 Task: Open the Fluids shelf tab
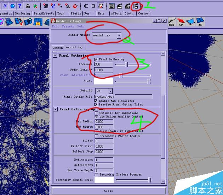coord(76,13)
